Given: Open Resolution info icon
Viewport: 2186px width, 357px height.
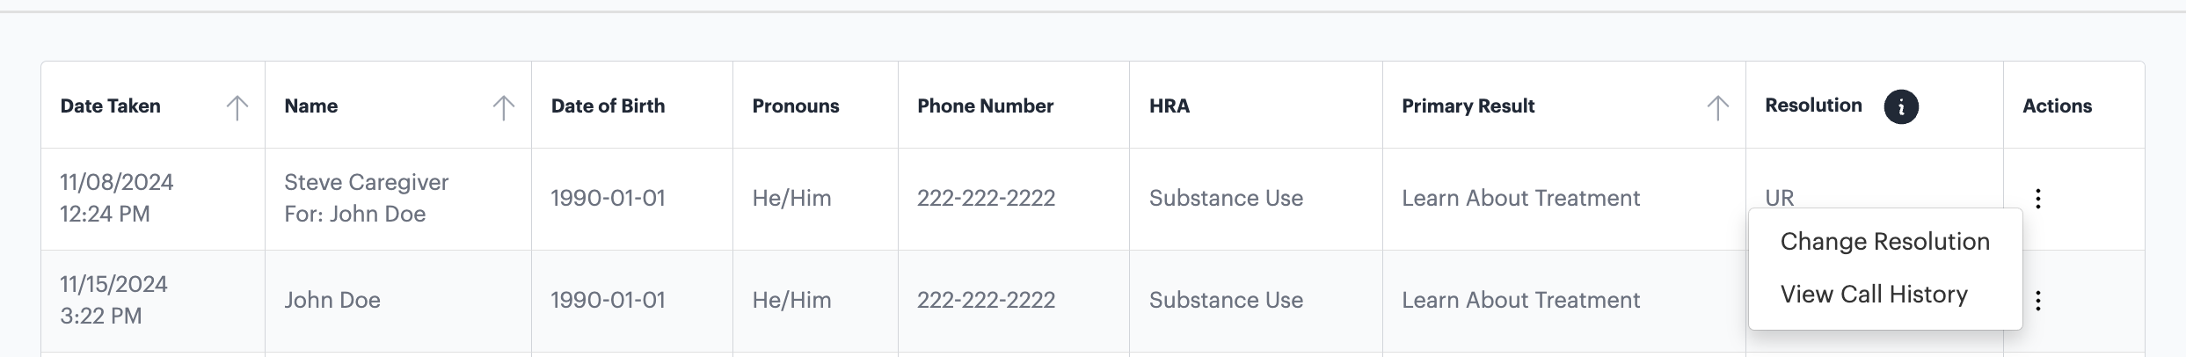Looking at the screenshot, I should click(1900, 107).
